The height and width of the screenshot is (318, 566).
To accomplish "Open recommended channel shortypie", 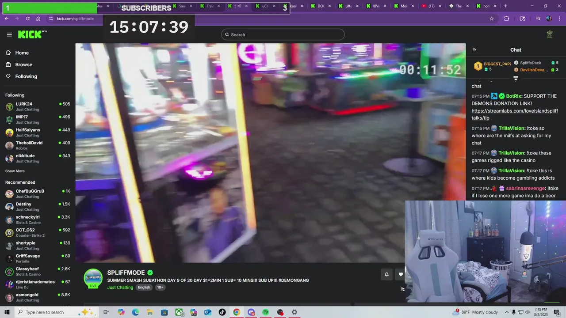I will tap(38, 246).
